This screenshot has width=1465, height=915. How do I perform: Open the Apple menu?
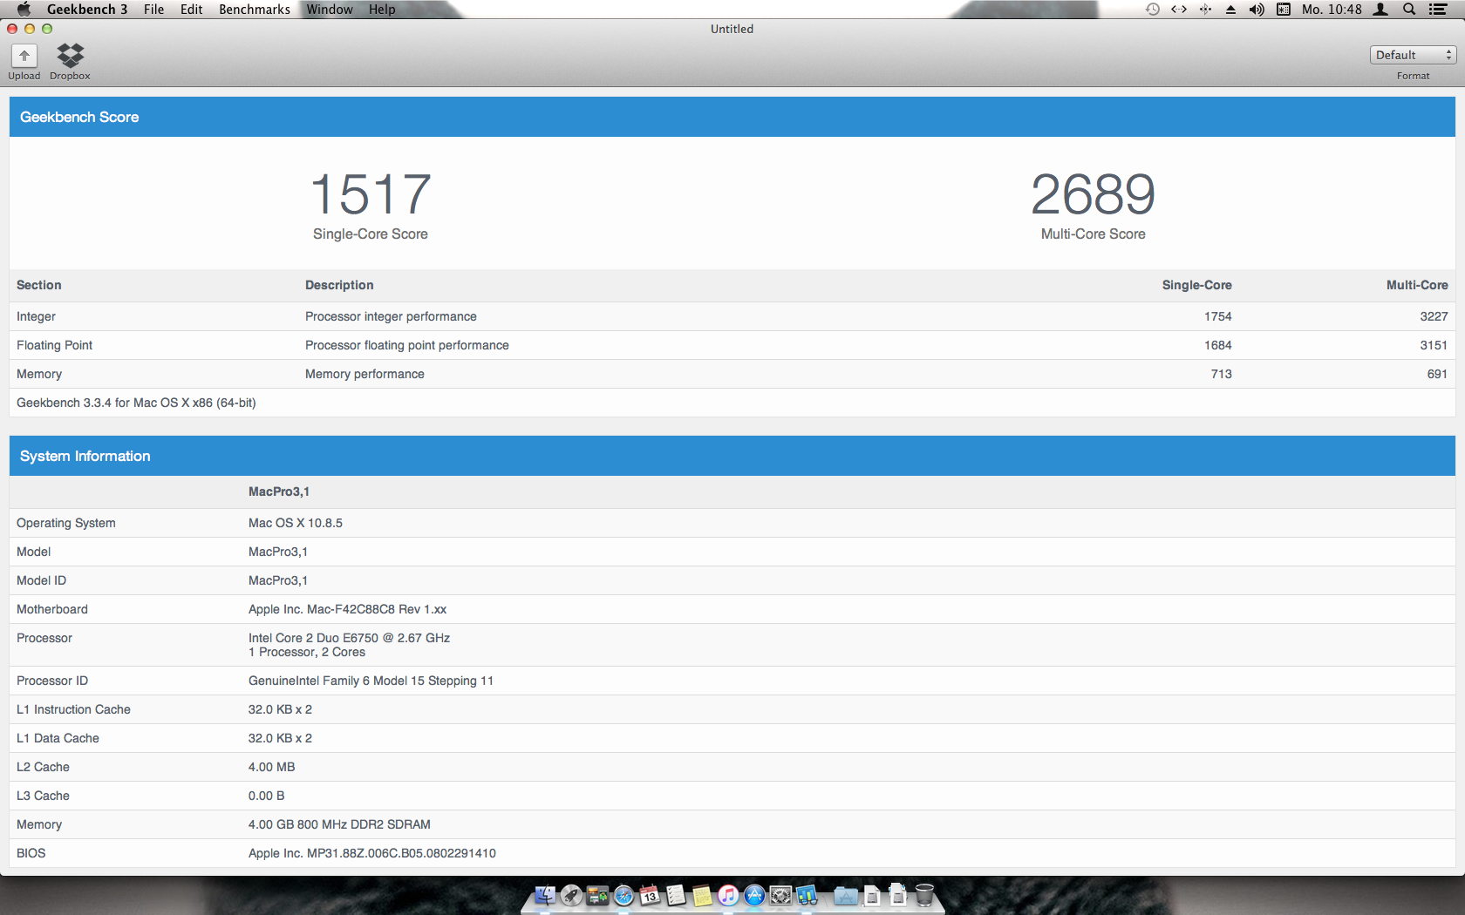[x=24, y=9]
